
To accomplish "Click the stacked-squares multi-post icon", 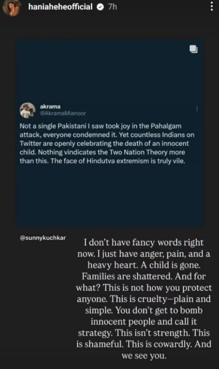I will [193, 49].
